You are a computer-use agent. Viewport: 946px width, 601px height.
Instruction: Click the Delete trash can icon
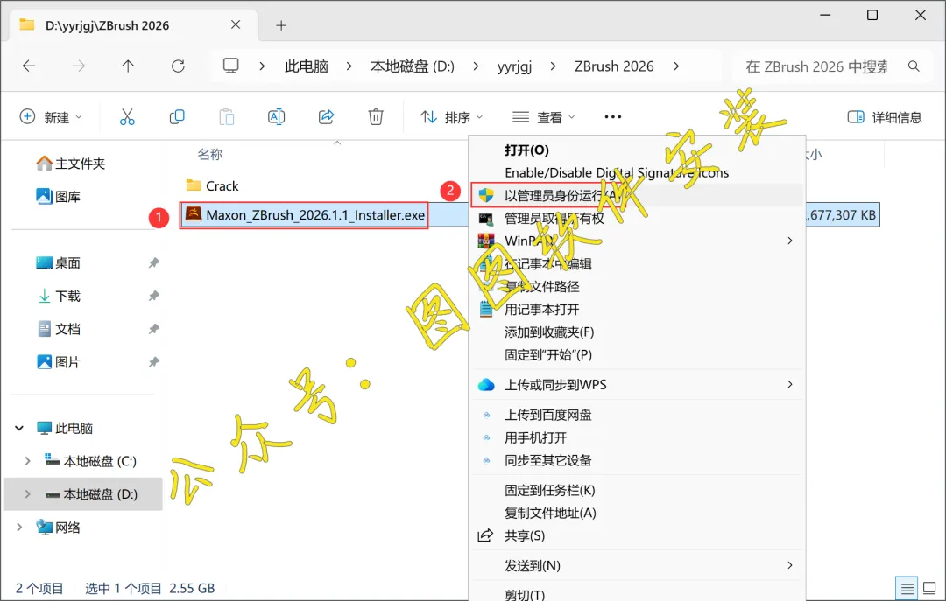(376, 117)
